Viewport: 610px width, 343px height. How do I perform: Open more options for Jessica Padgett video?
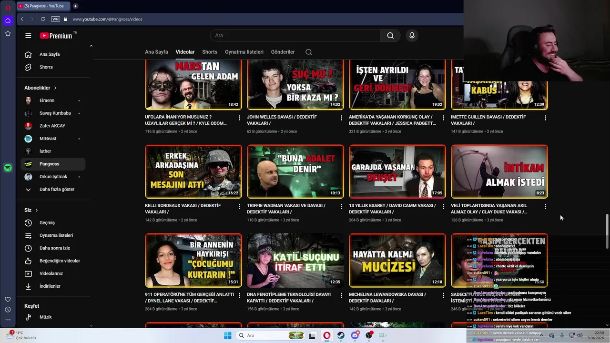443,118
